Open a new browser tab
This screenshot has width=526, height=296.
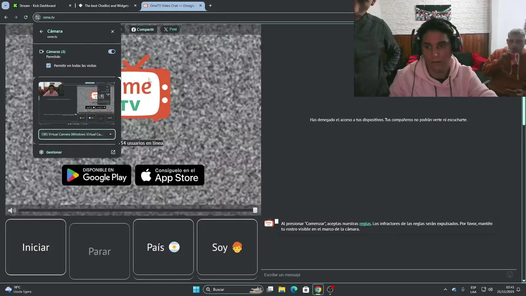[x=210, y=6]
